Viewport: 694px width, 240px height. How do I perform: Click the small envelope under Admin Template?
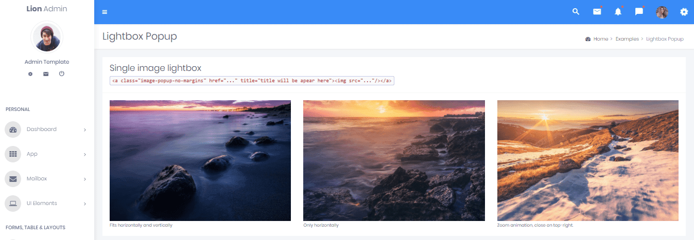point(46,74)
